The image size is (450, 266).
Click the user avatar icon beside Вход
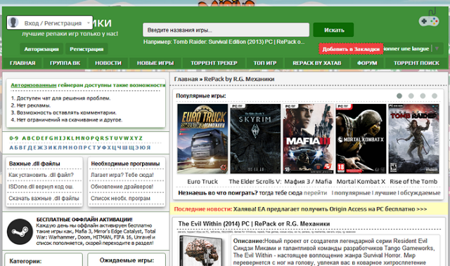click(13, 22)
